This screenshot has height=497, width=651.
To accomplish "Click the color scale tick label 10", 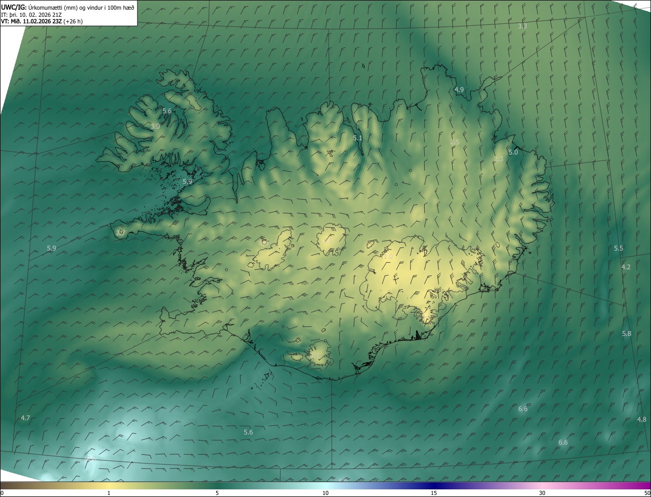I will [325, 493].
